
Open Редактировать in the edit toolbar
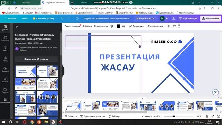tap(72, 26)
